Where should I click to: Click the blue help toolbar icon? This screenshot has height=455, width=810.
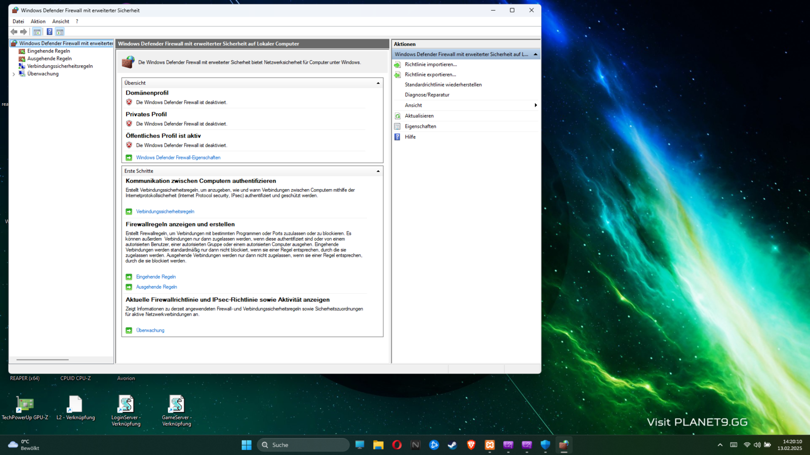pos(49,32)
